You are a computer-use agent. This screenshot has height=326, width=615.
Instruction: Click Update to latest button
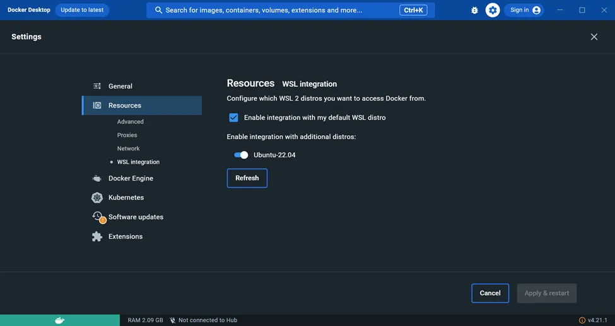click(82, 10)
